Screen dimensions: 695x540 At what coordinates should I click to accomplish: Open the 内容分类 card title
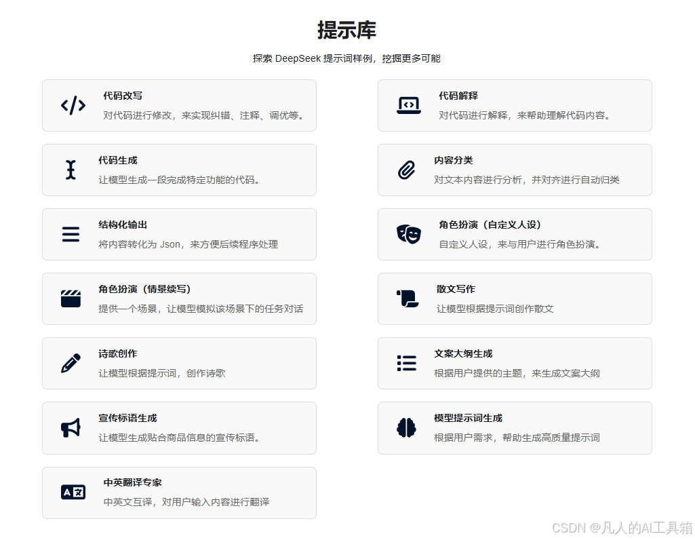pos(454,160)
